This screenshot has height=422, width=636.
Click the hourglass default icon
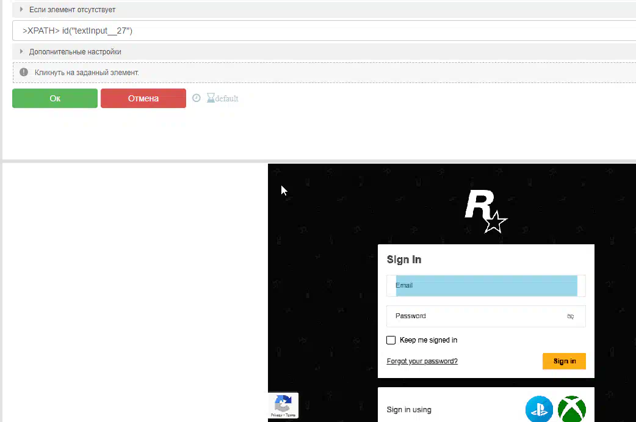point(211,98)
